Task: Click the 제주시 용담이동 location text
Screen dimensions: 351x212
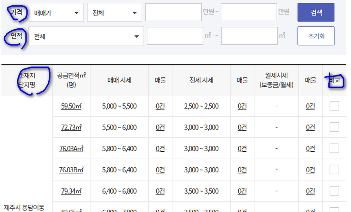Action: 24,208
